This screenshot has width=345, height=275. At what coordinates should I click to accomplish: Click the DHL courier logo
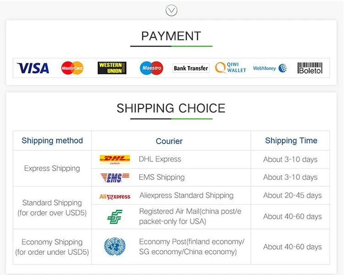[114, 159]
